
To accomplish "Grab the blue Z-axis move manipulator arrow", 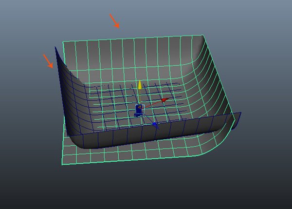I will (155, 125).
